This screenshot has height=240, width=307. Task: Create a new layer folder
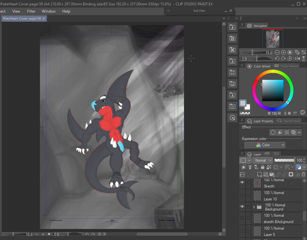tap(272, 174)
